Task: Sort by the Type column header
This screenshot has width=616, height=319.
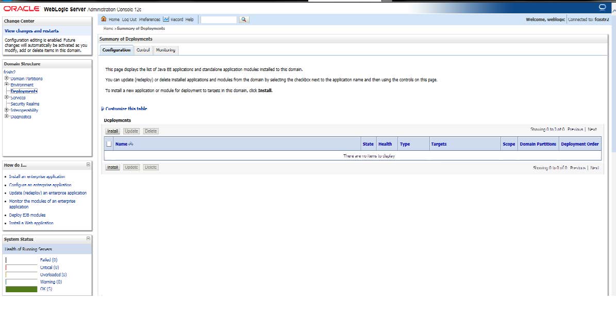Action: pyautogui.click(x=405, y=144)
